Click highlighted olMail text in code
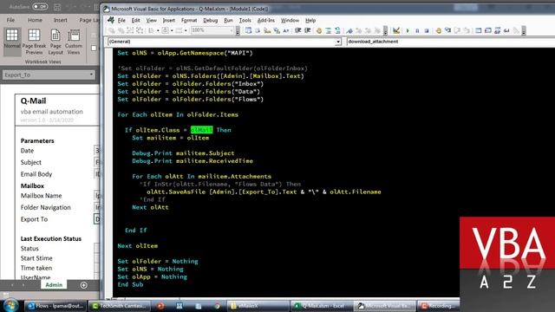Viewport: 555px width, 312px height. pos(202,130)
